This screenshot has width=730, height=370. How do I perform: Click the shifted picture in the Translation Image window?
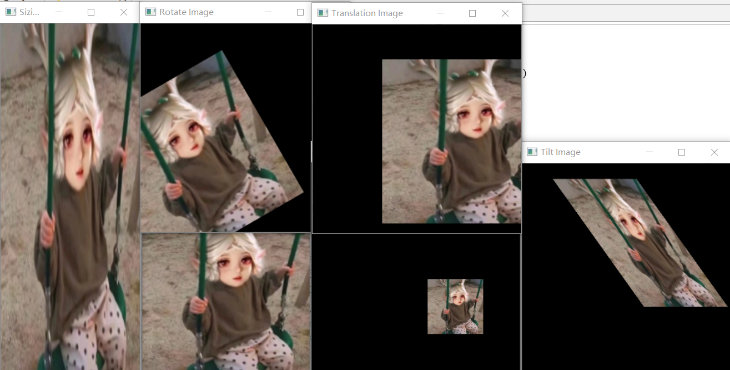tap(451, 141)
